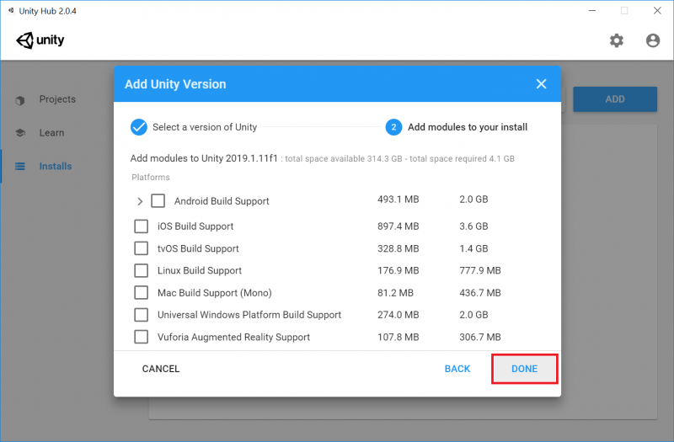This screenshot has width=674, height=442.
Task: Click the Learn graduation cap icon
Action: click(19, 133)
